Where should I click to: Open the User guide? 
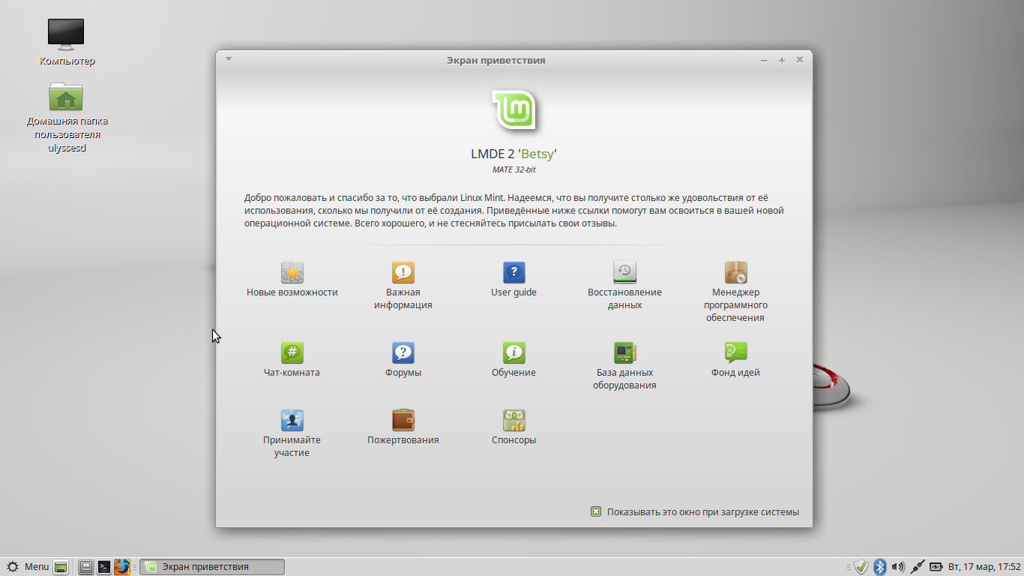tap(513, 274)
